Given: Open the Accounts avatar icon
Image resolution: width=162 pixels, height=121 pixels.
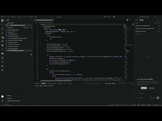Looking at the screenshot, I should pos(2,96).
